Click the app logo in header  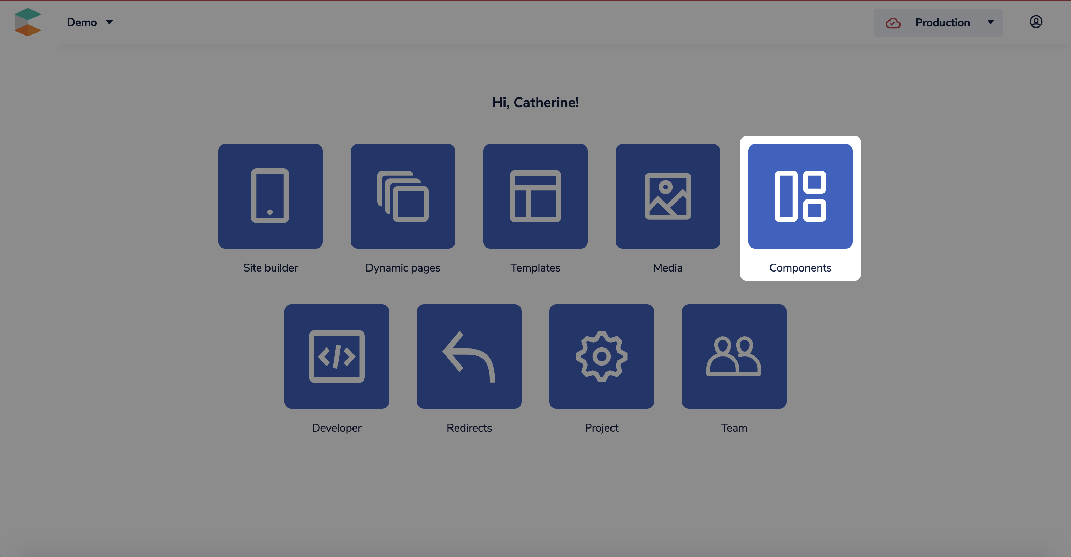(28, 22)
